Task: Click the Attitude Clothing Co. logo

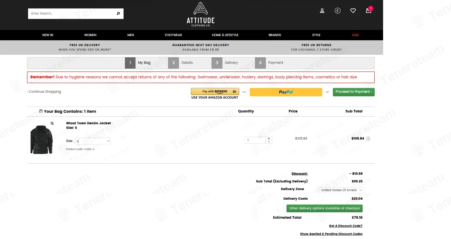Action: [201, 14]
